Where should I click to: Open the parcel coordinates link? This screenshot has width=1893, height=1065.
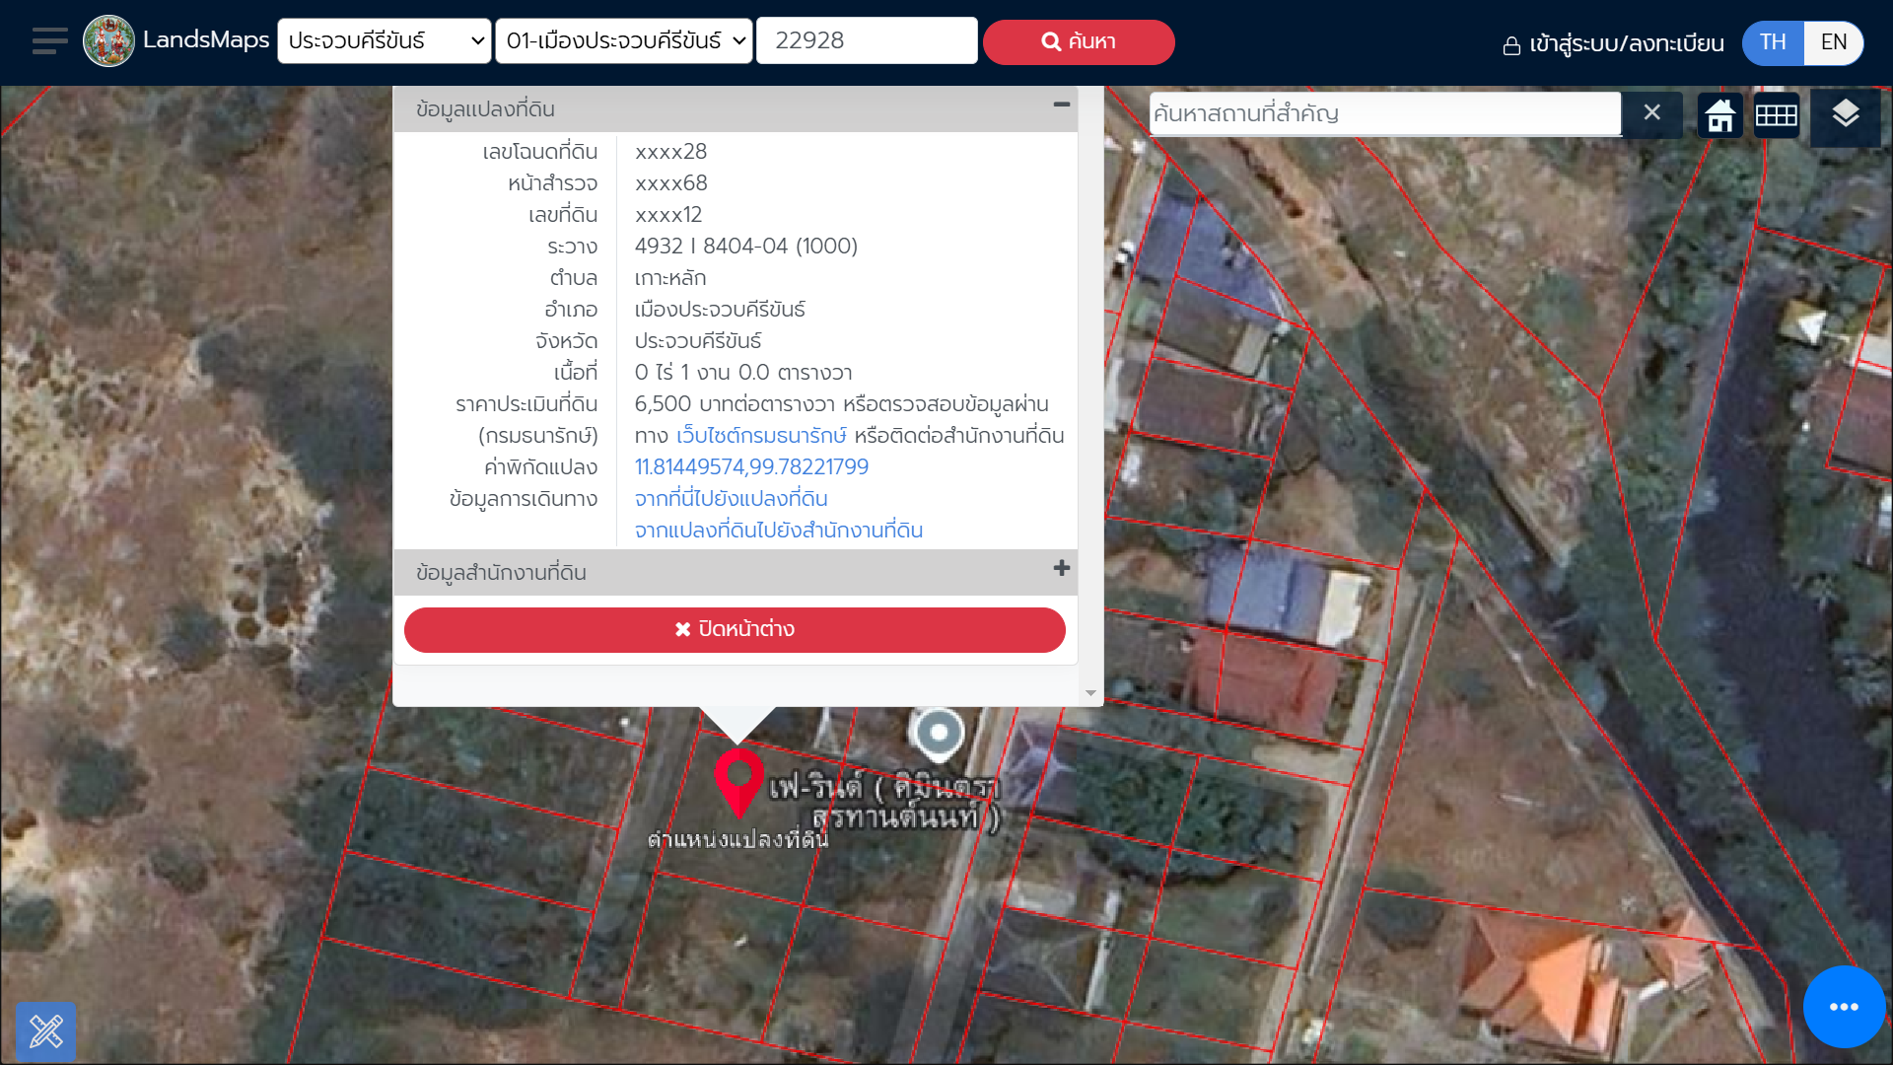tap(751, 467)
